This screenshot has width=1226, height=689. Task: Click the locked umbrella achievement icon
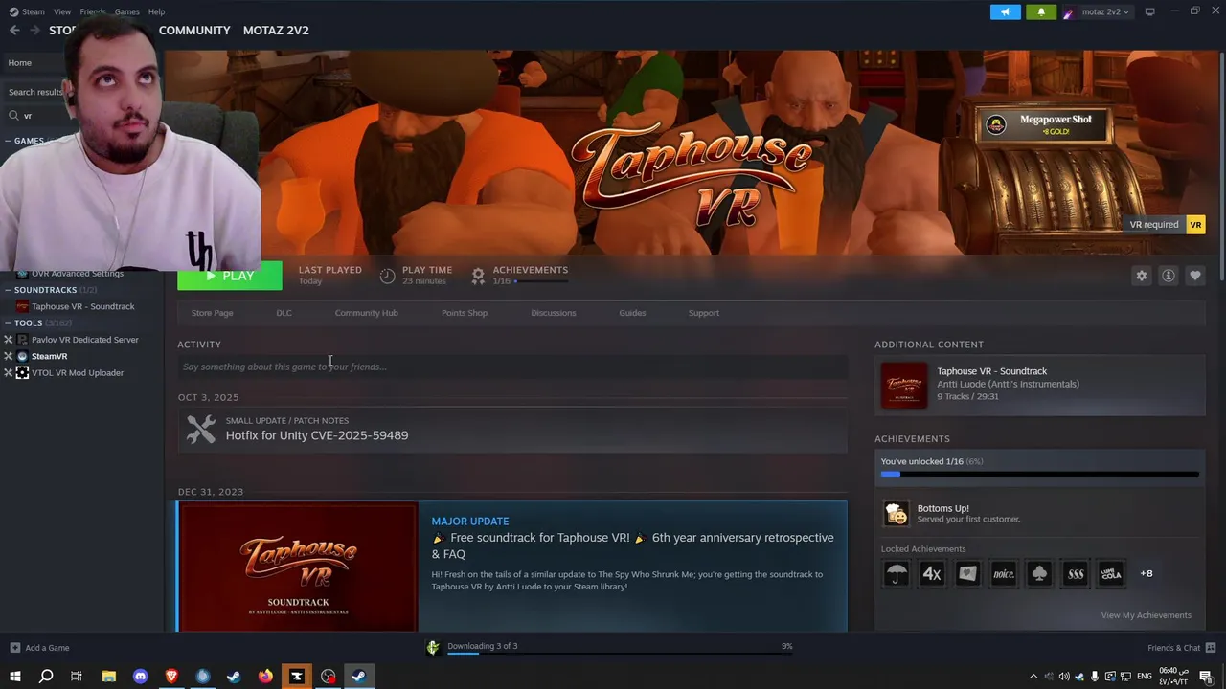click(896, 573)
